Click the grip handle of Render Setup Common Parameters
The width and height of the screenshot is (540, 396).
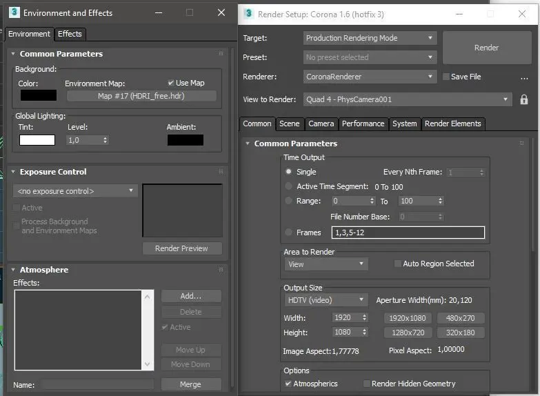click(x=521, y=143)
